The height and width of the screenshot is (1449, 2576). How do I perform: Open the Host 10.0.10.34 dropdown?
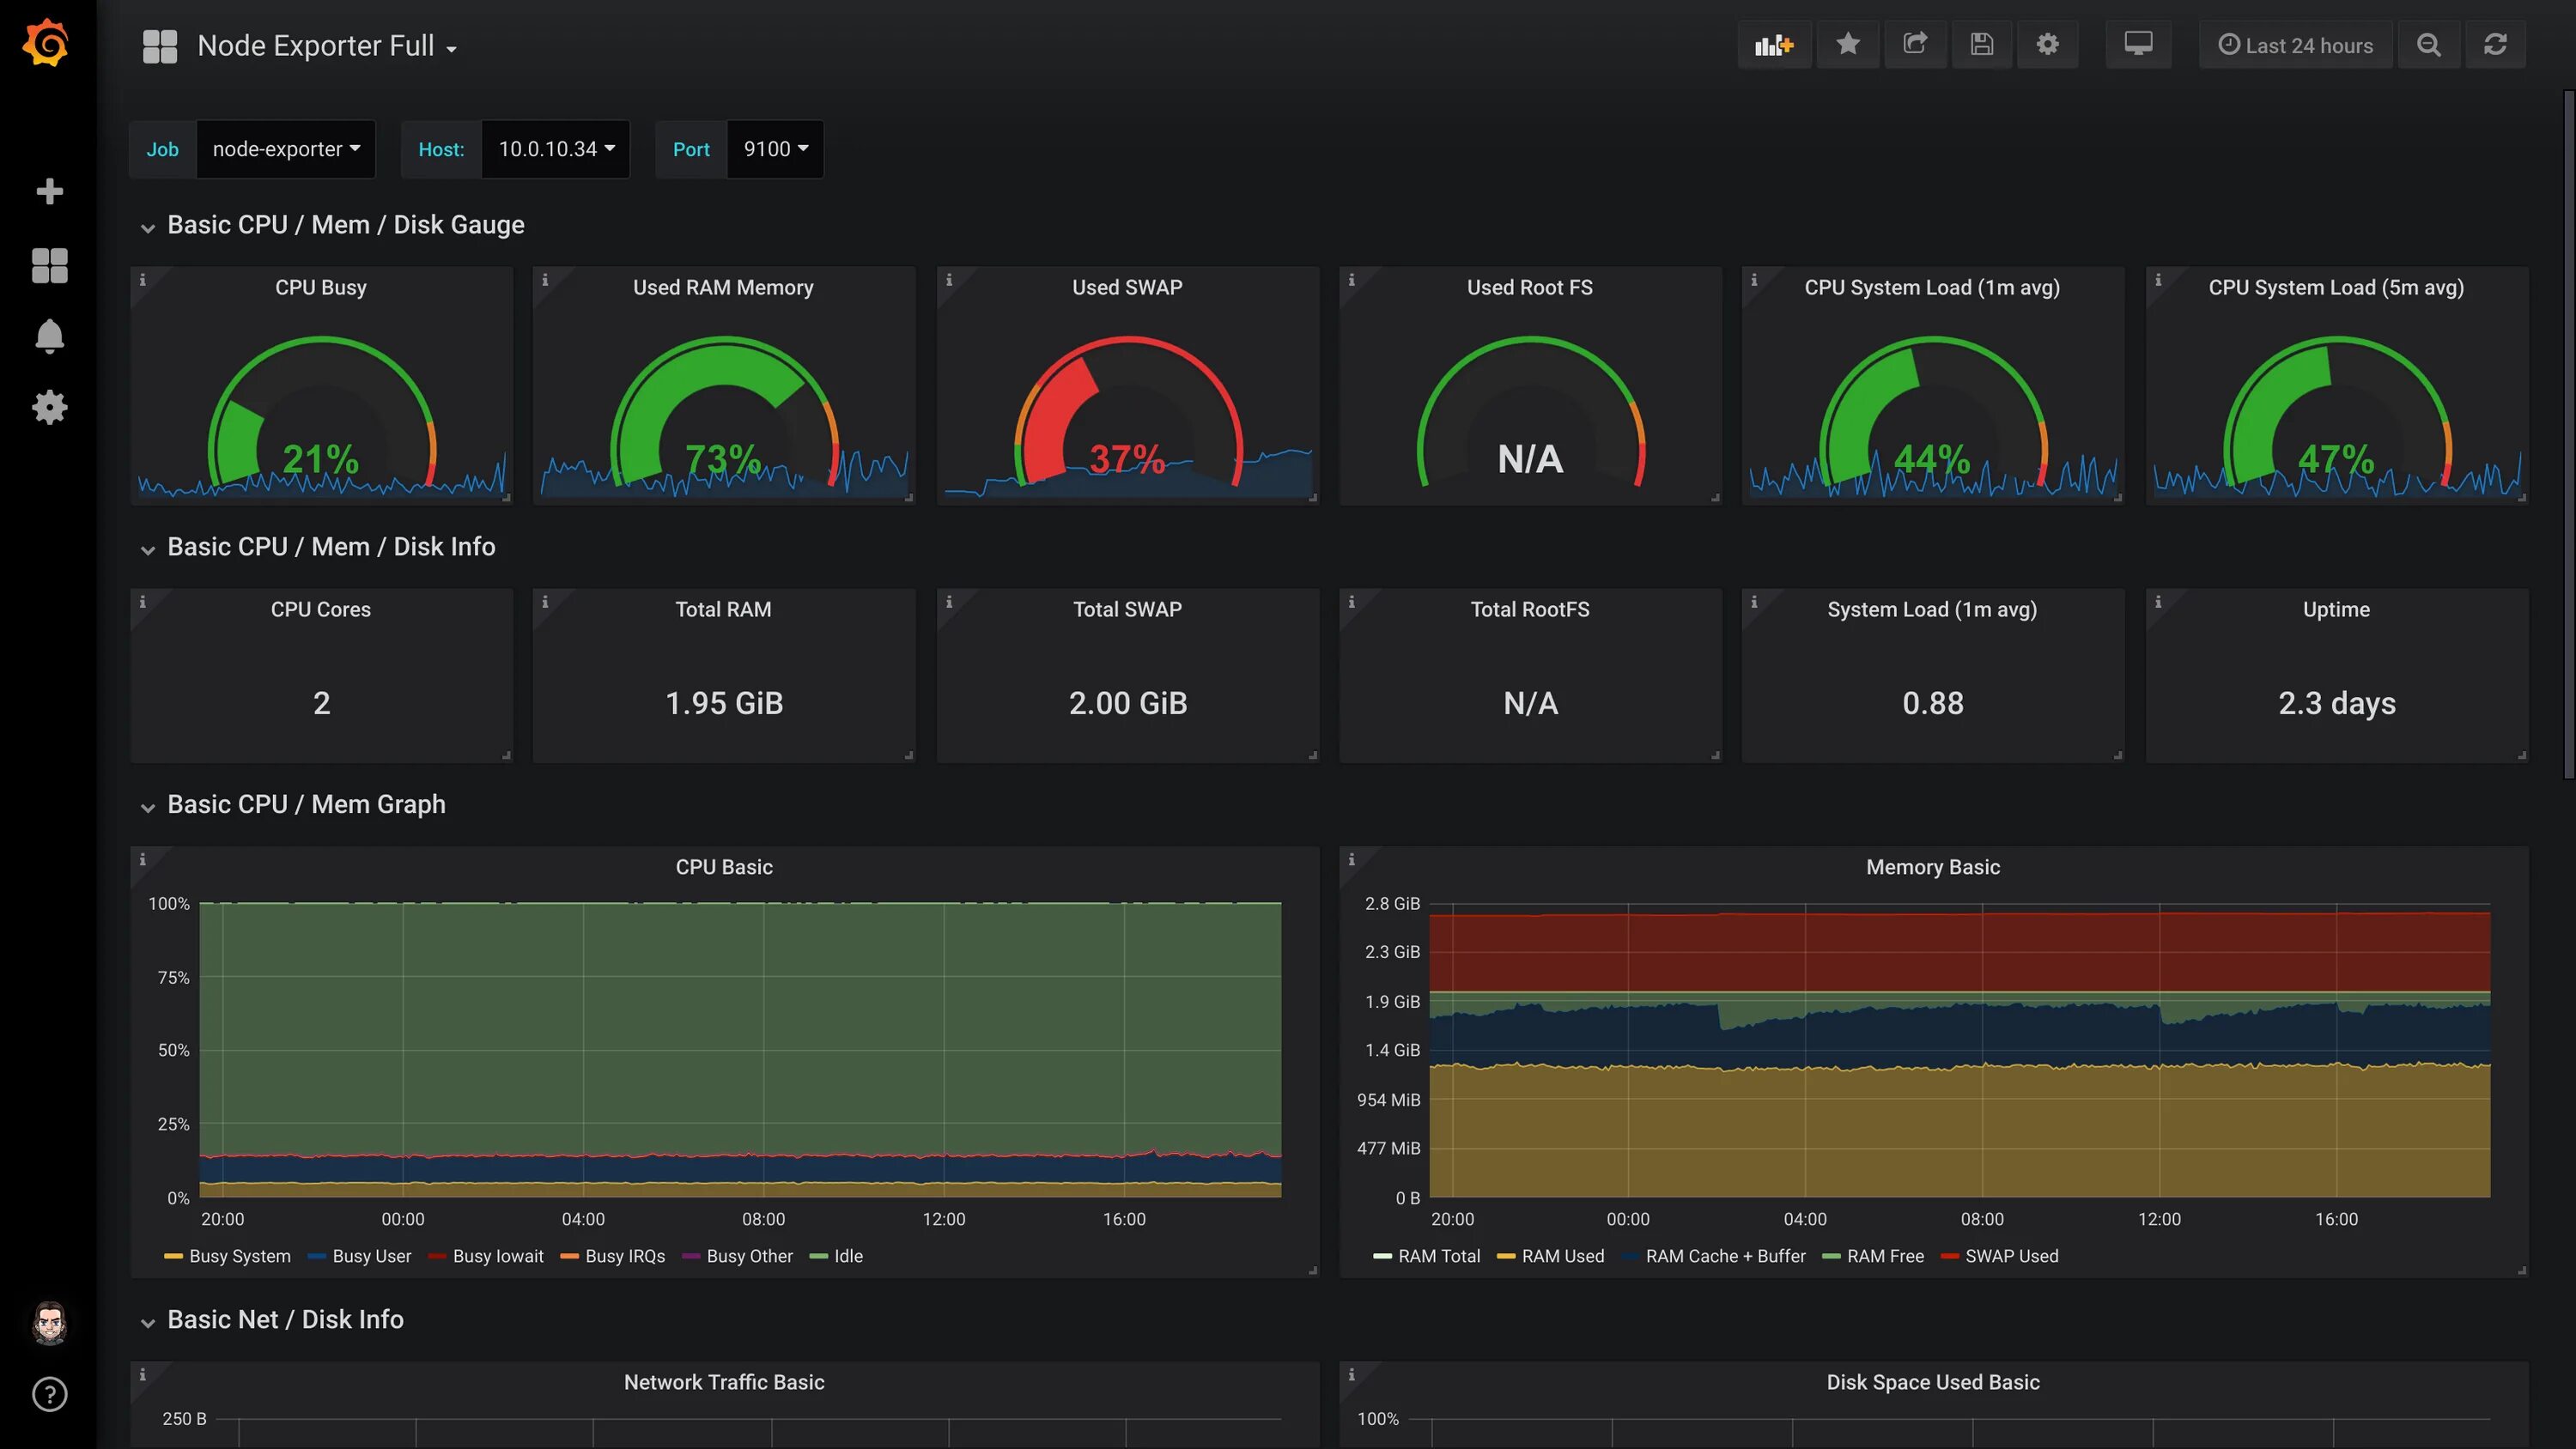click(556, 149)
